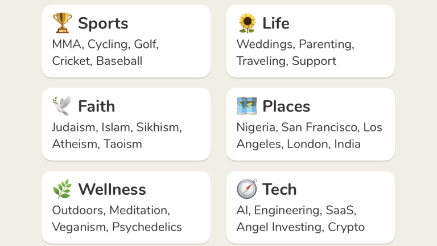Click the Veganism, Psychedelics text line

(117, 227)
